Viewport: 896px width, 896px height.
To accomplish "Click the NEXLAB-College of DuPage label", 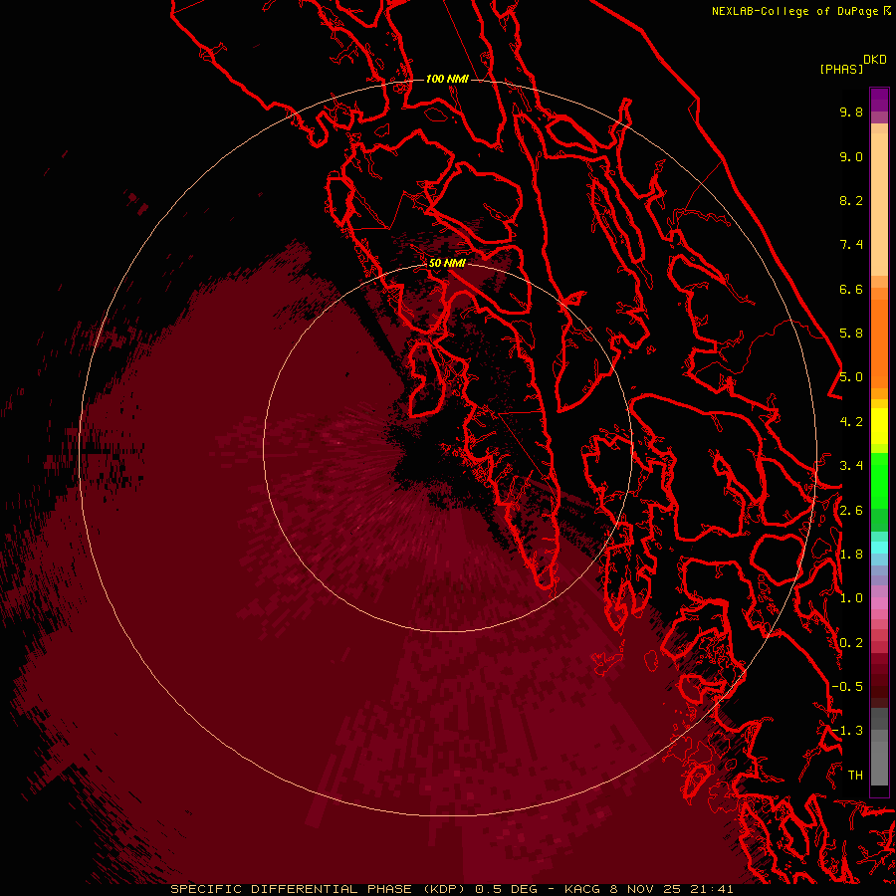I will click(794, 11).
